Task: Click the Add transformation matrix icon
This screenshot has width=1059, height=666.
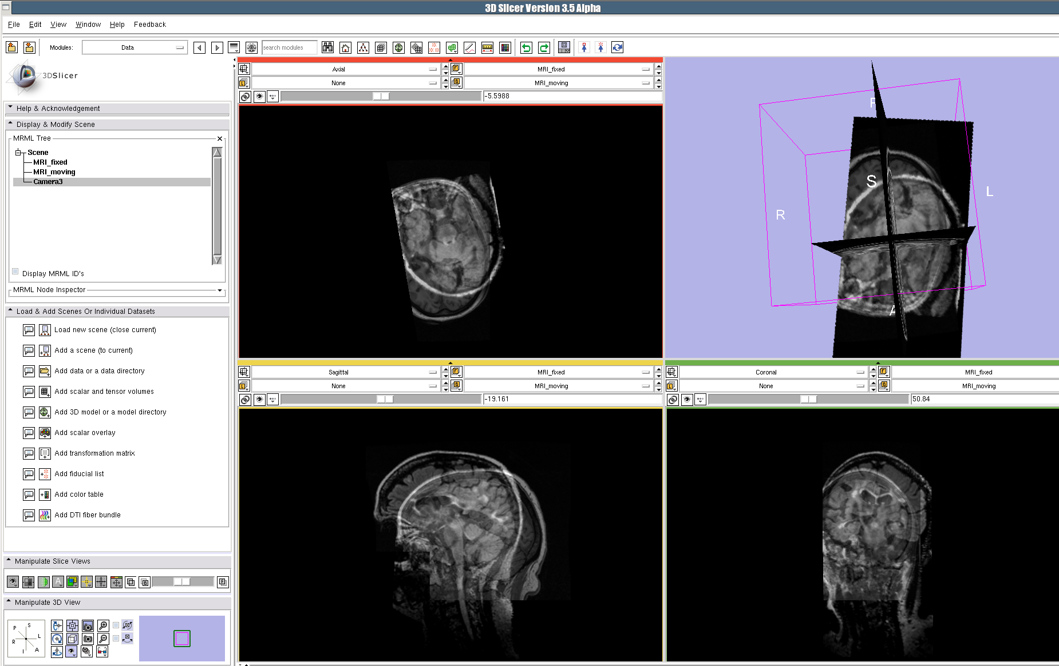Action: pyautogui.click(x=45, y=453)
